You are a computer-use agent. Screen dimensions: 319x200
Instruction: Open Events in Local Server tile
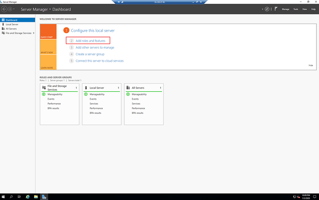(x=93, y=99)
